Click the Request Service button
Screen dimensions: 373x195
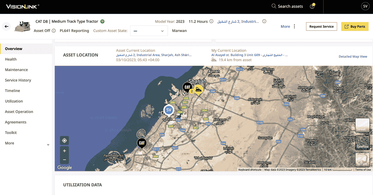(x=321, y=26)
